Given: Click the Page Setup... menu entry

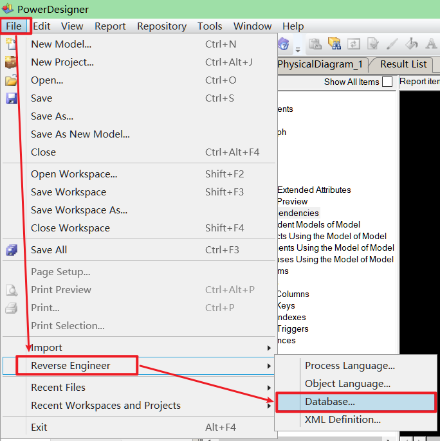Looking at the screenshot, I should click(139, 272).
